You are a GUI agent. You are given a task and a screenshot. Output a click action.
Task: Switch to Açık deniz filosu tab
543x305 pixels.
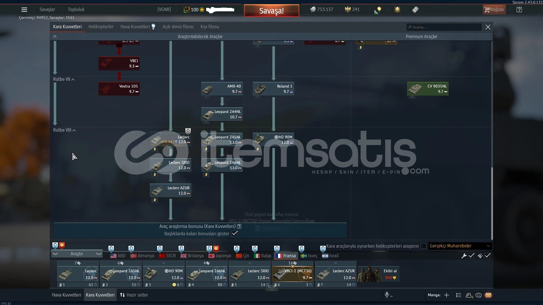coord(178,27)
